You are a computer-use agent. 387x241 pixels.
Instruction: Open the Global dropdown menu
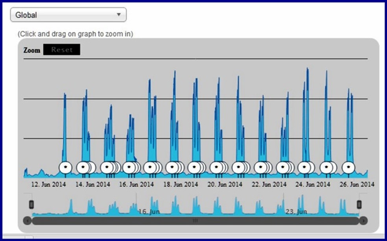tap(68, 15)
